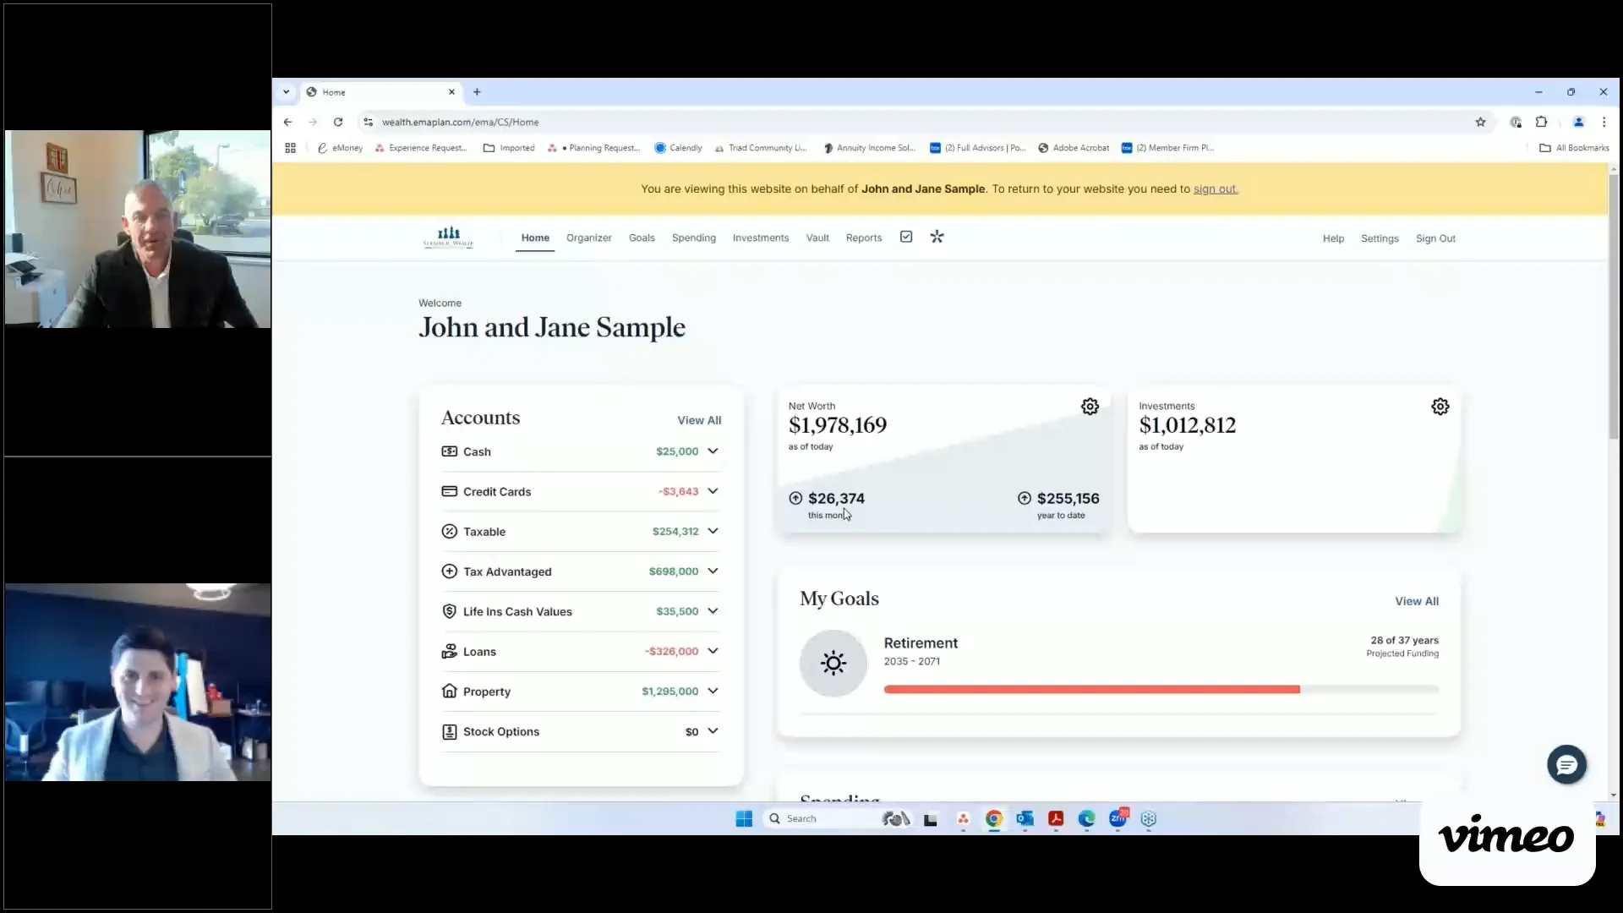1623x913 pixels.
Task: Expand the Cash accounts row
Action: pos(581,451)
